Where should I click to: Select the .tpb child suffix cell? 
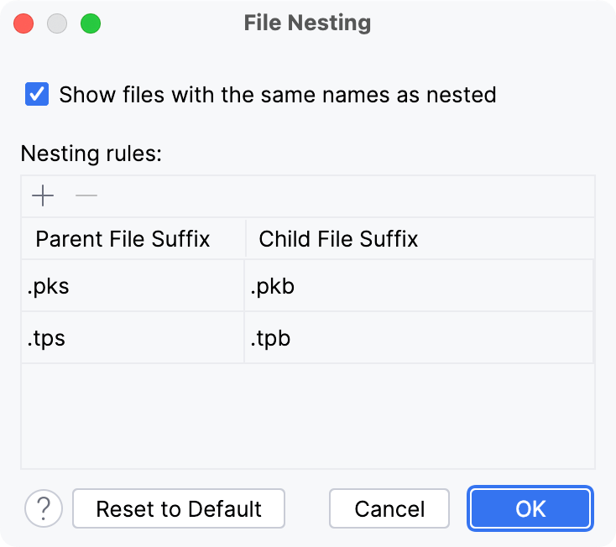418,338
